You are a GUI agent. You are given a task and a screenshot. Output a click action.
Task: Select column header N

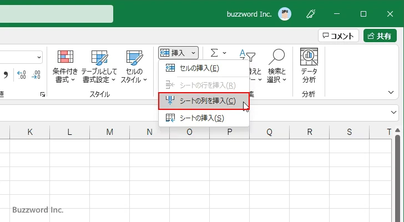tap(149, 132)
